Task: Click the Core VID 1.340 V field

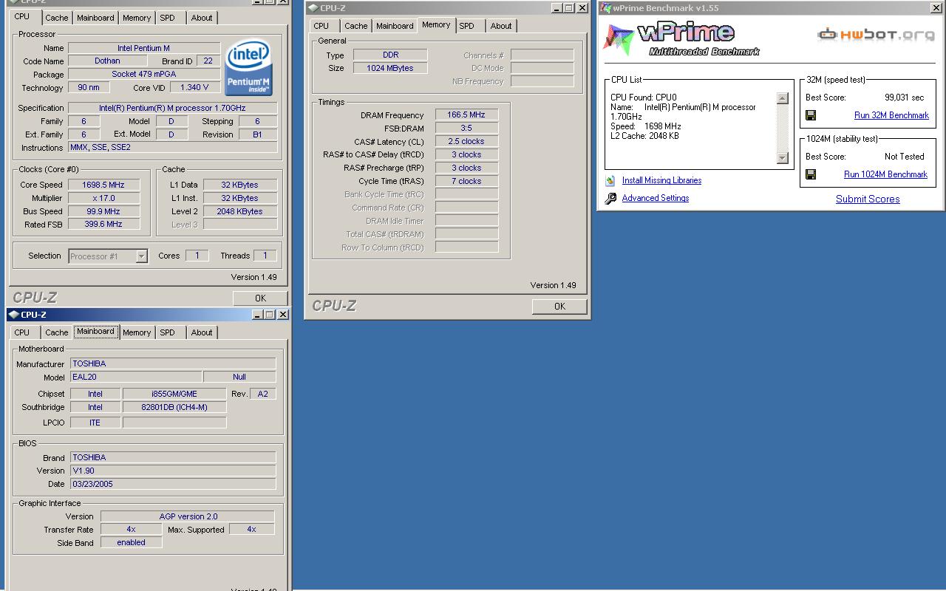Action: pos(195,87)
